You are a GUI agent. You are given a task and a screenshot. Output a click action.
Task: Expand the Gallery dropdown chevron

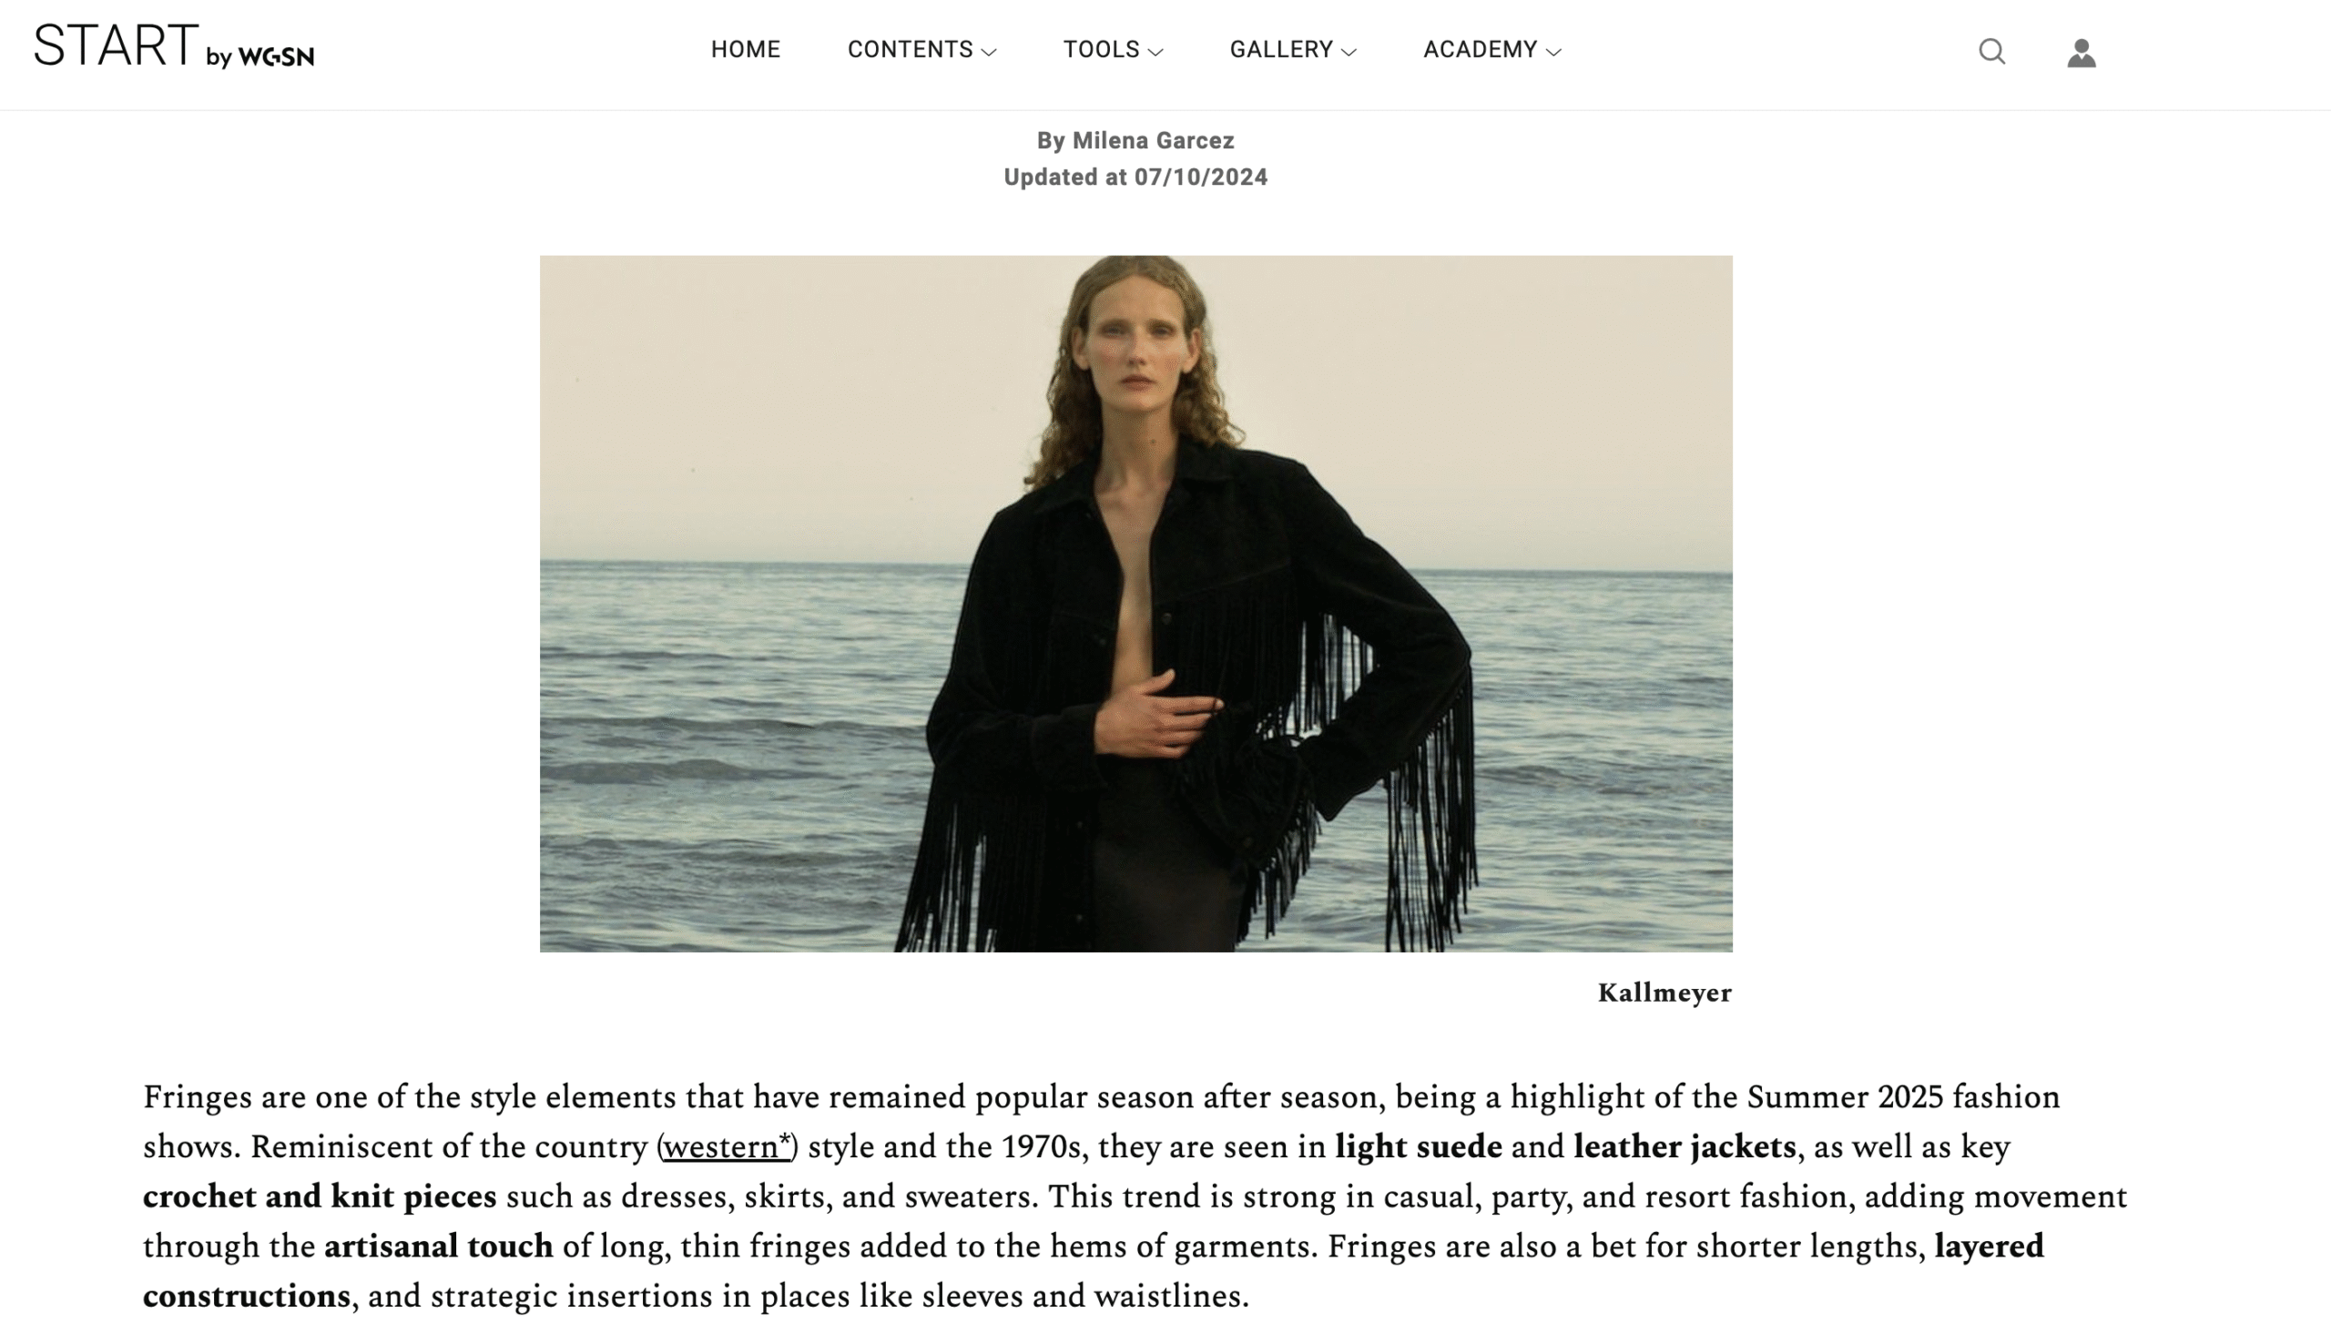coord(1349,52)
